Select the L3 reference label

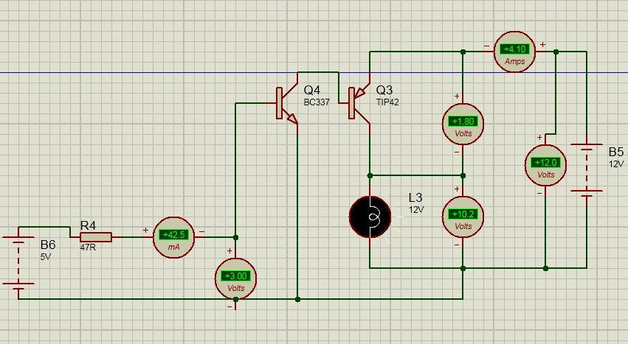click(x=417, y=197)
